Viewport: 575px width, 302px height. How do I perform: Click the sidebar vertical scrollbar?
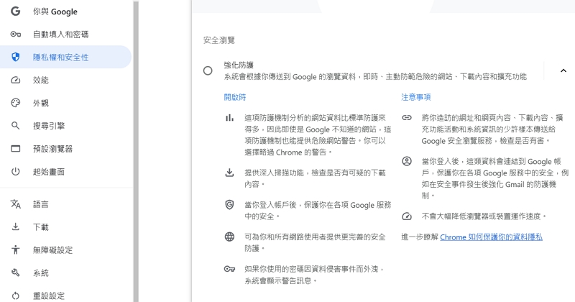tap(136, 151)
